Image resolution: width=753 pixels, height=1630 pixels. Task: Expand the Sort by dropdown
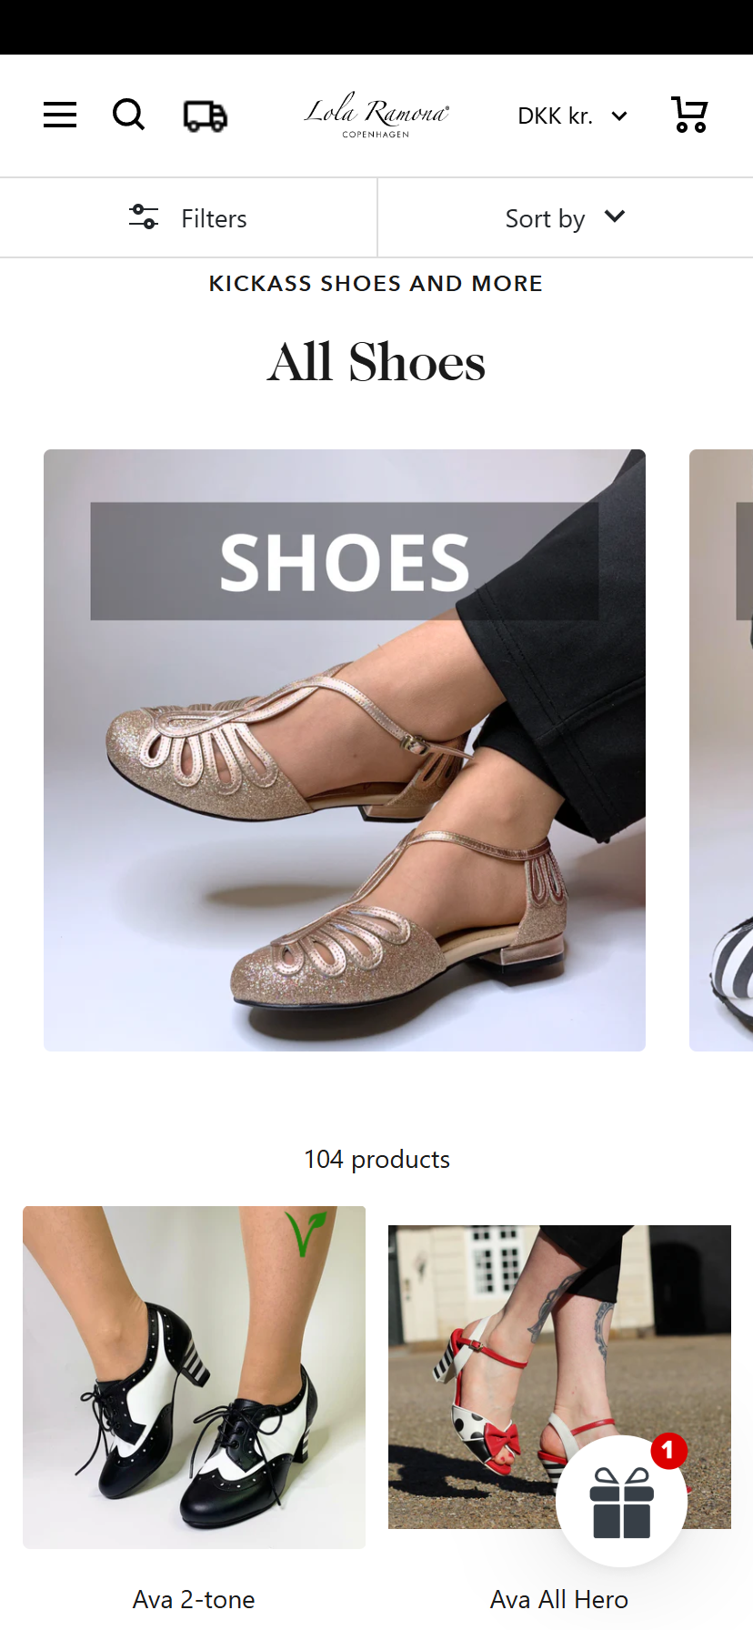566,218
